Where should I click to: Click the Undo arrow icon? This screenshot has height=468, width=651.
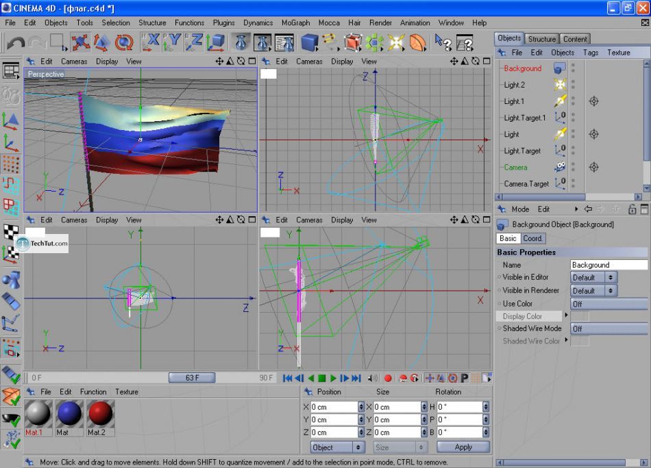[x=16, y=42]
